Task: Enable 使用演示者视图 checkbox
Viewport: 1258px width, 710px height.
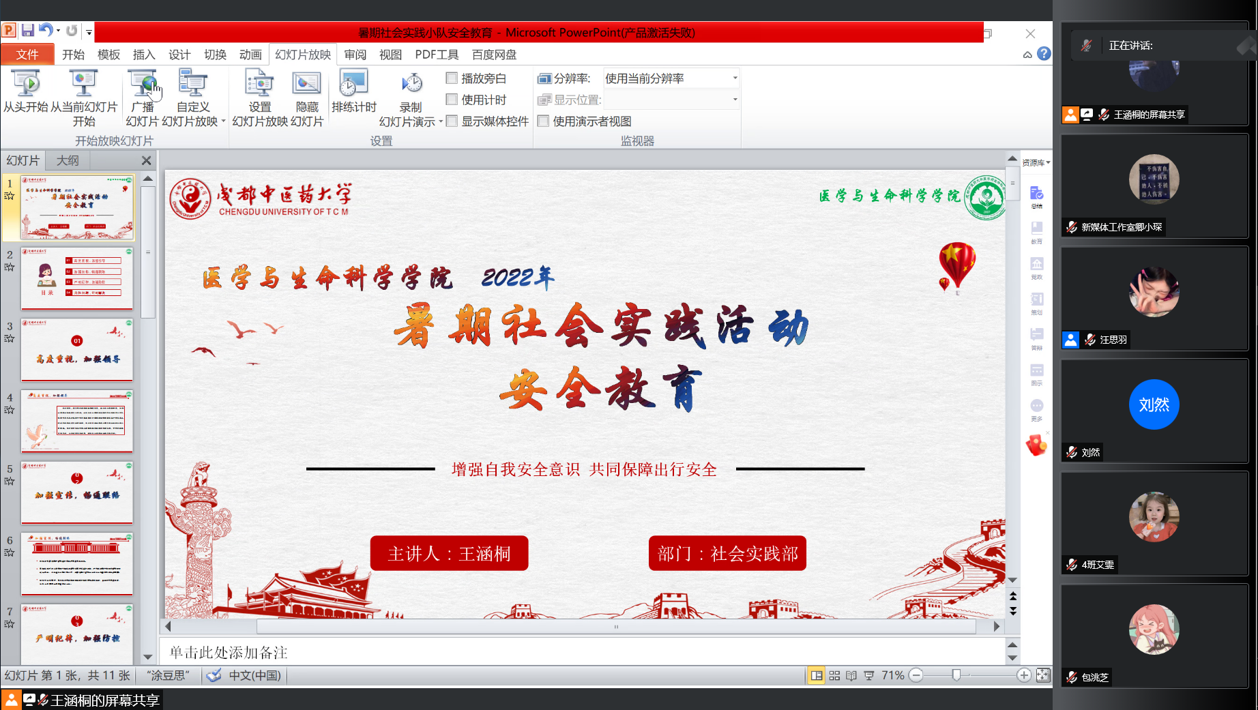Action: point(543,121)
